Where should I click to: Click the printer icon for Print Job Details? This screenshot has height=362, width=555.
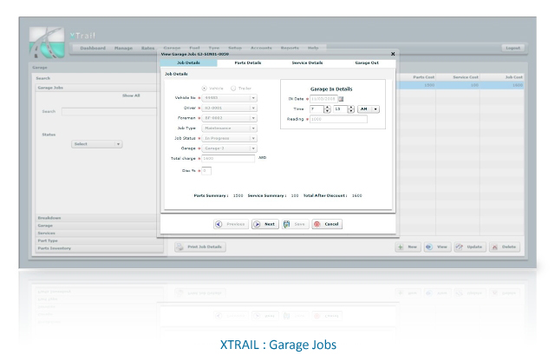(180, 247)
